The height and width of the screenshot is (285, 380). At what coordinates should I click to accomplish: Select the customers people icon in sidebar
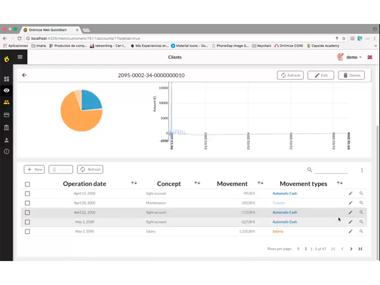tap(6, 103)
